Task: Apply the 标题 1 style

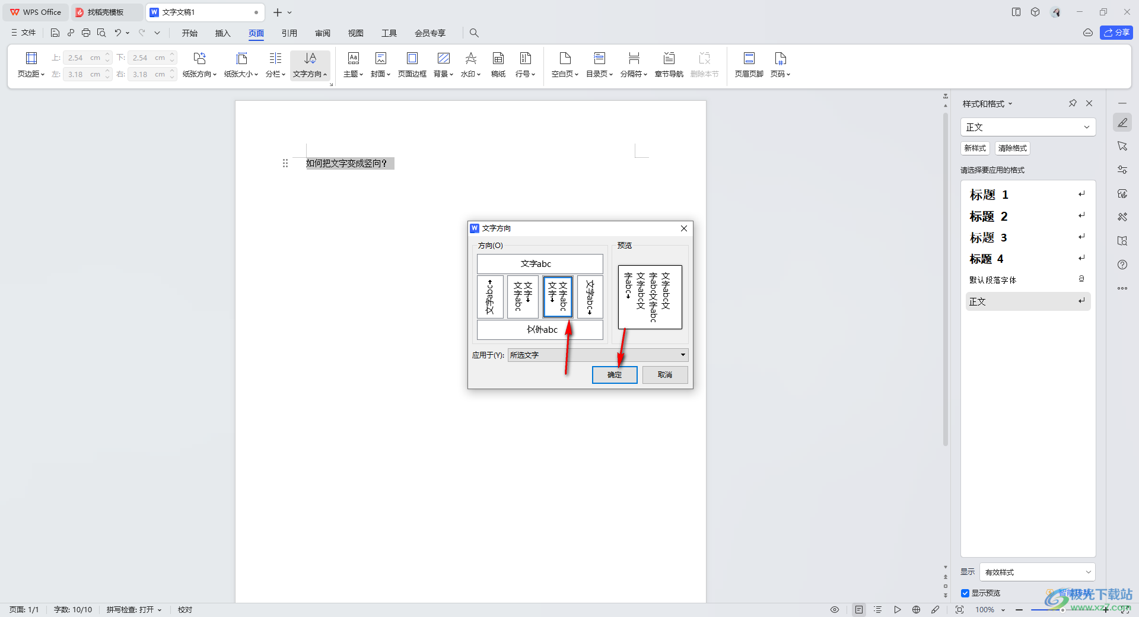Action: (x=1027, y=195)
